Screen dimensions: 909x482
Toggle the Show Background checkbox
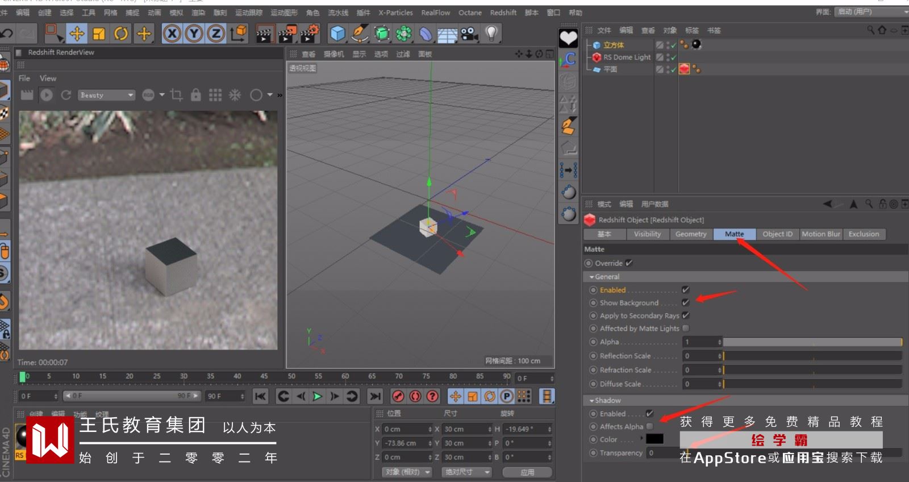pos(686,302)
